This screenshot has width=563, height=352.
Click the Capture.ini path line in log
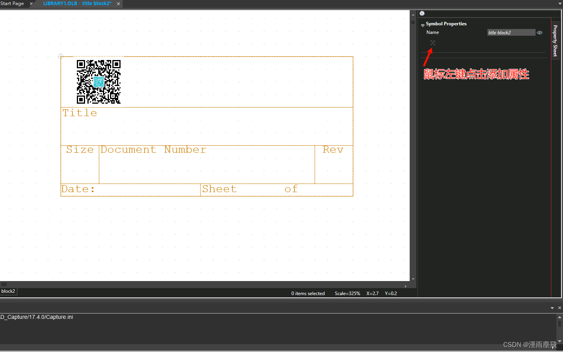click(x=37, y=317)
